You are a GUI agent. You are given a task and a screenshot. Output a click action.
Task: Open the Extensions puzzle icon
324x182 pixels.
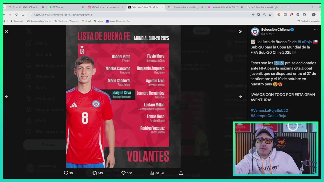304,15
